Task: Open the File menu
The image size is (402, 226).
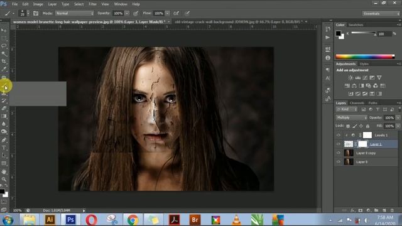Action: coord(15,4)
